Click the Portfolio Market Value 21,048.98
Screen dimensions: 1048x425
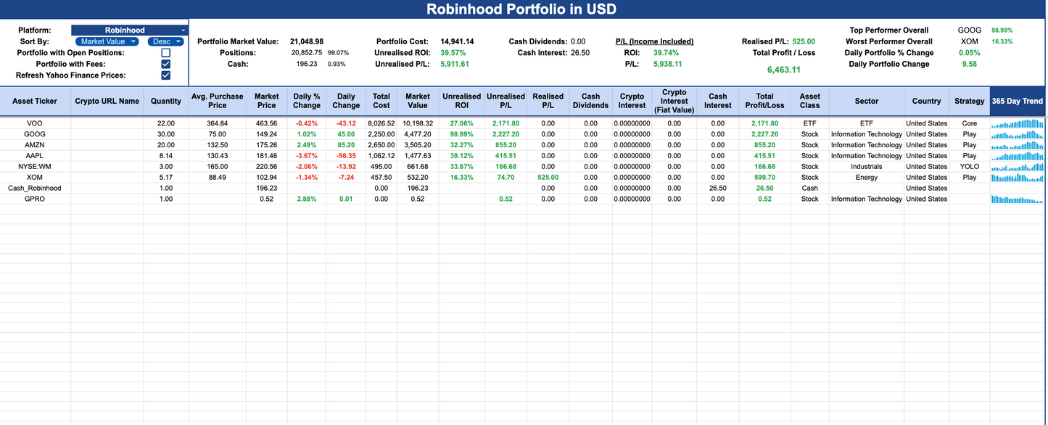[307, 41]
